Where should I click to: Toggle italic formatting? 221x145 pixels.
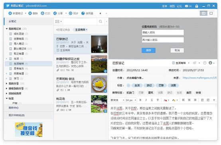tap(146, 100)
